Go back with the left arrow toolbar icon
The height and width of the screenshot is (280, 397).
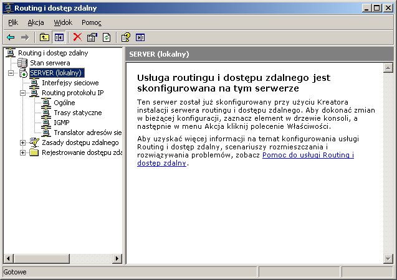tap(11, 37)
